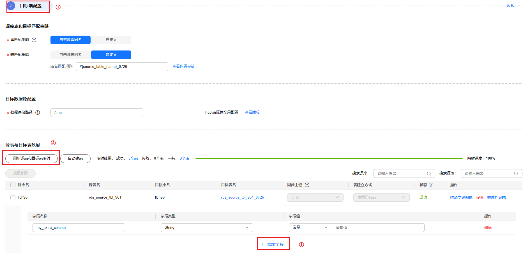
Task: Remove the id tag from 同步主键
Action: (297, 197)
